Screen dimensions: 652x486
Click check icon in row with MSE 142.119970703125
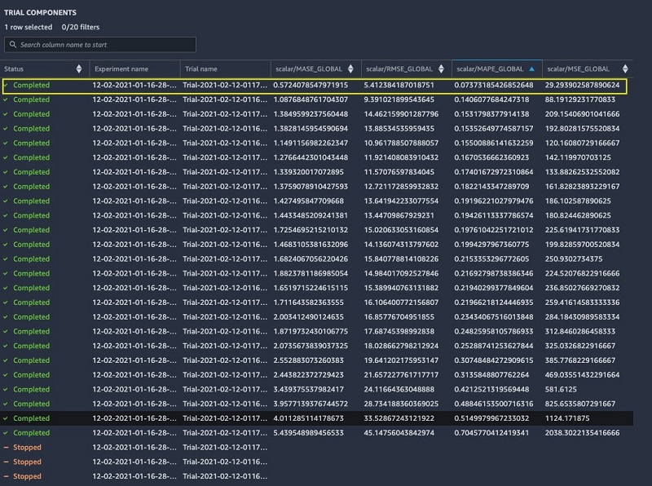pos(6,157)
